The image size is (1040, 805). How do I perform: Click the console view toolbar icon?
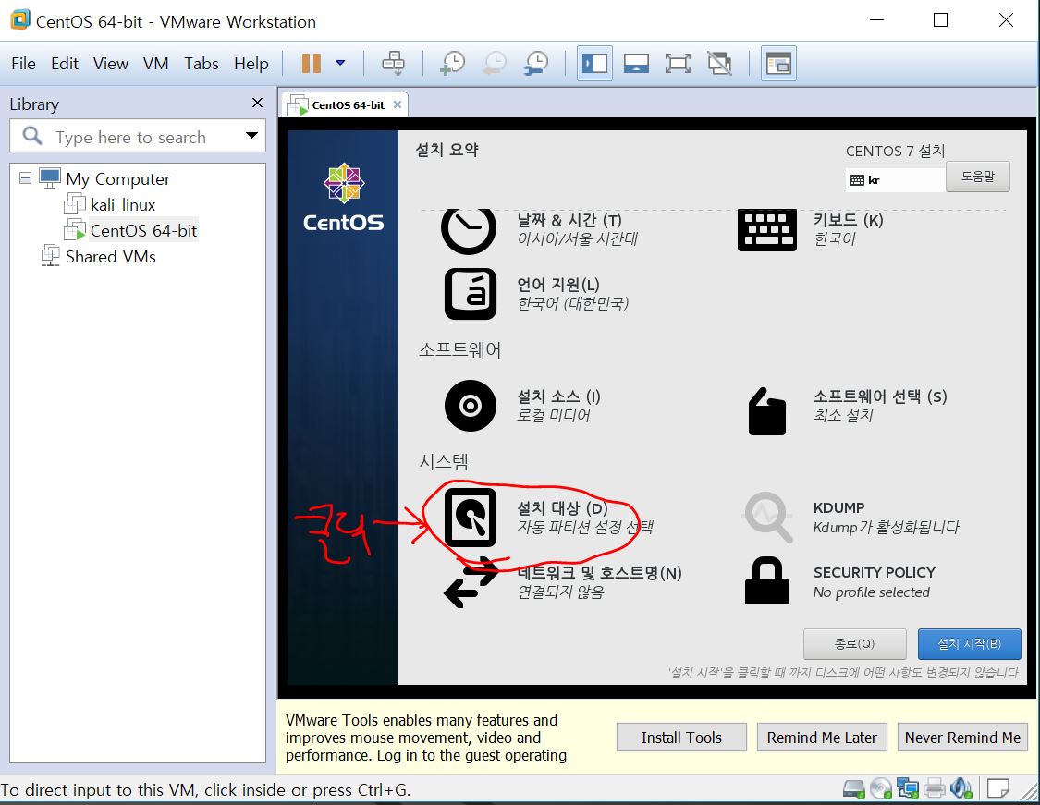778,64
